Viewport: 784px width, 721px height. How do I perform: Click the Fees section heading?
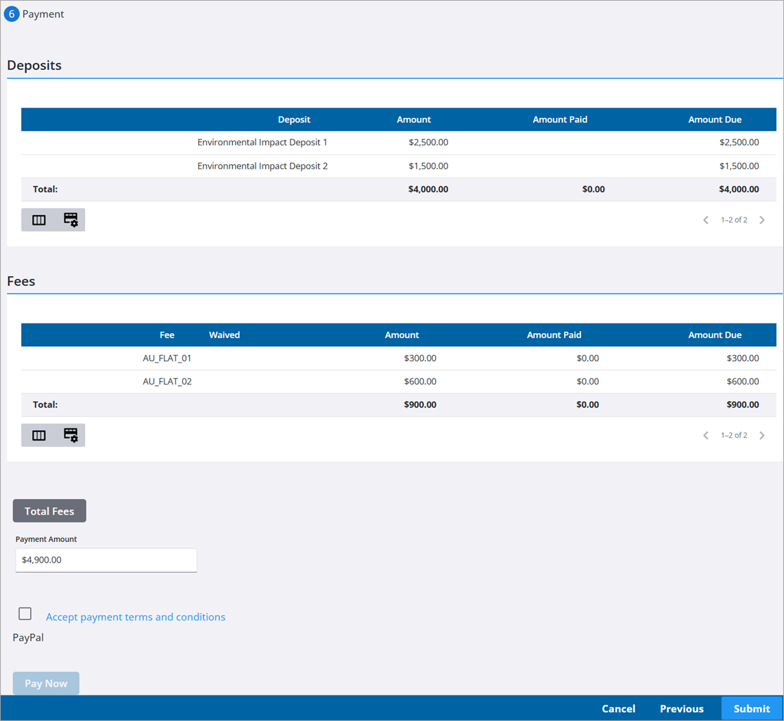tap(21, 281)
